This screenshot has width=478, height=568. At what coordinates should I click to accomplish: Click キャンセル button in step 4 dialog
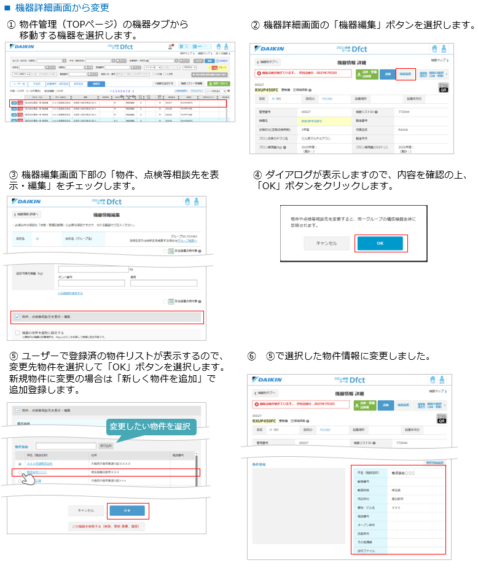click(x=326, y=243)
